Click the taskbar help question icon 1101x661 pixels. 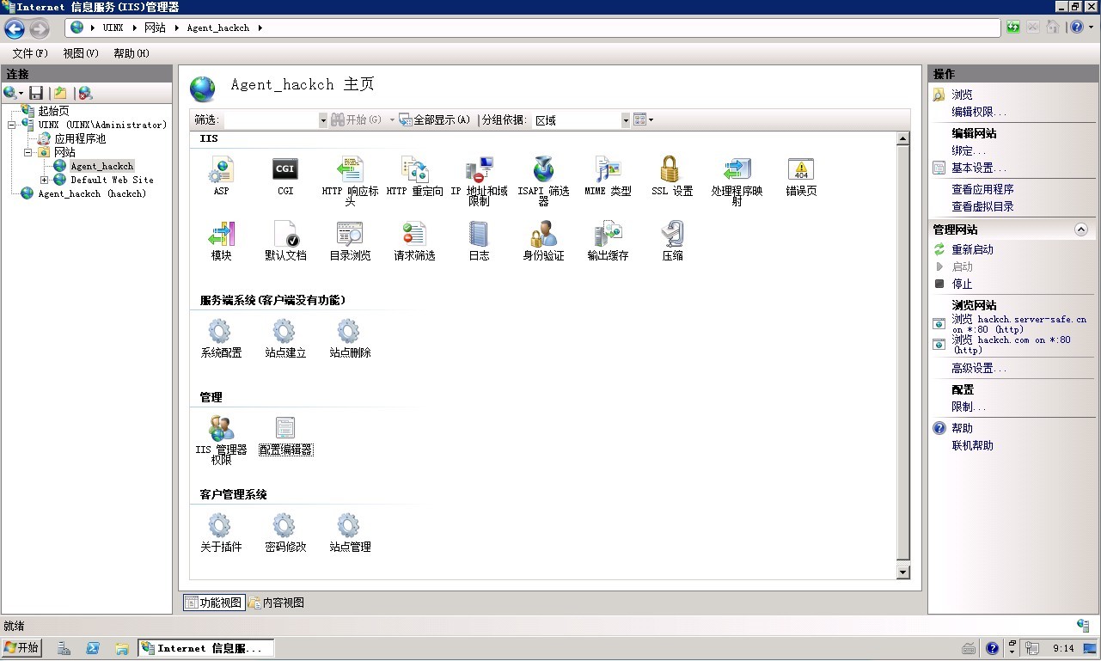coord(993,648)
